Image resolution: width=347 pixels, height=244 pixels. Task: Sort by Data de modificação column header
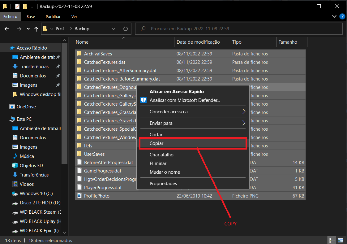pyautogui.click(x=198, y=42)
